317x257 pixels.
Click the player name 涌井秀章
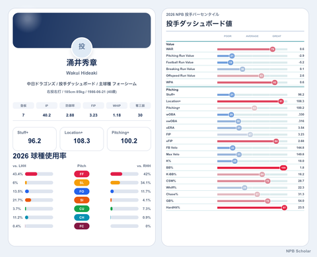coord(82,63)
